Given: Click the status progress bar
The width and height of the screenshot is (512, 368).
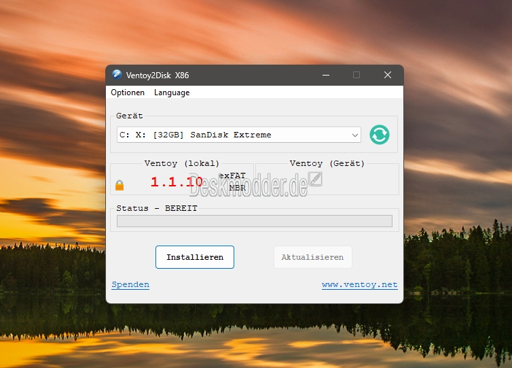Looking at the screenshot, I should tap(255, 221).
